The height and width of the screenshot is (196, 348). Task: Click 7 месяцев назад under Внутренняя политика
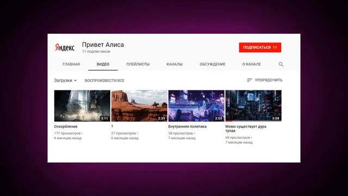pyautogui.click(x=182, y=138)
